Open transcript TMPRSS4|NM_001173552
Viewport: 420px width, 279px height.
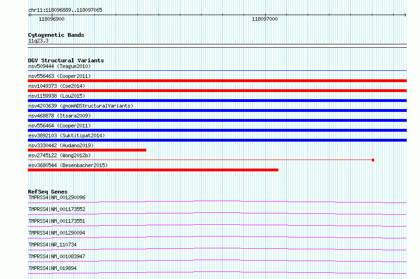coord(57,209)
